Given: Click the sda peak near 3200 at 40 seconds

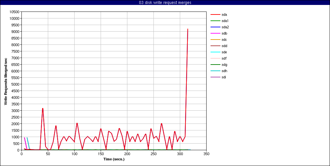Looking at the screenshot, I should tap(43, 108).
